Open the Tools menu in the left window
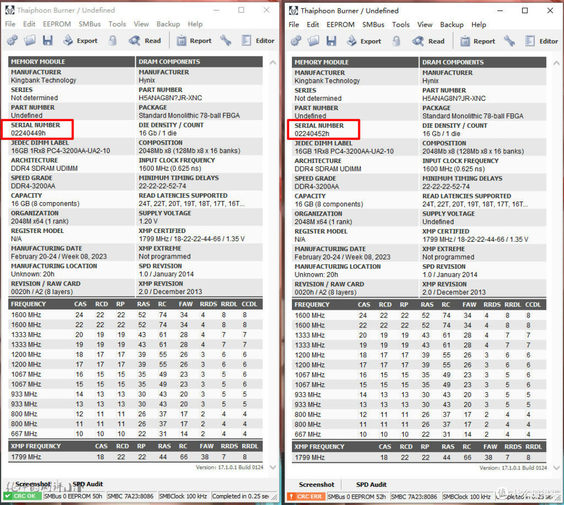Screen dimensions: 564x505 point(118,24)
